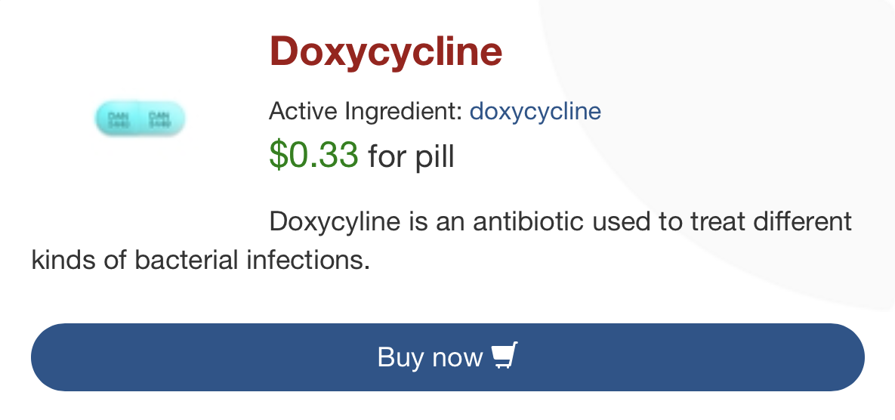Click the "for pill" price unit text
This screenshot has width=895, height=420.
click(x=411, y=157)
